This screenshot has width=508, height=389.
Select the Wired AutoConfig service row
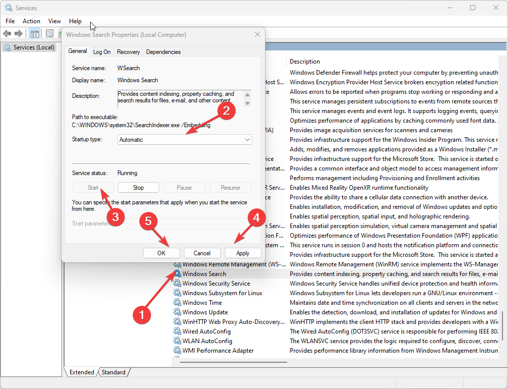tap(335, 331)
